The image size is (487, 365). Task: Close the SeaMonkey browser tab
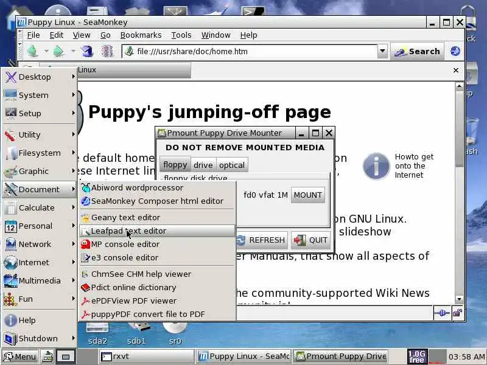[x=455, y=70]
